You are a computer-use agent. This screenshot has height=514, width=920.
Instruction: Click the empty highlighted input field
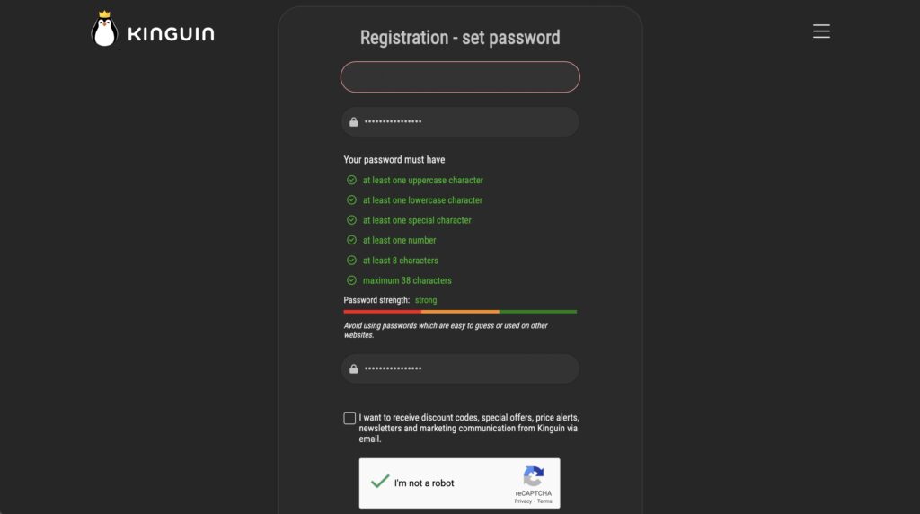pyautogui.click(x=460, y=77)
